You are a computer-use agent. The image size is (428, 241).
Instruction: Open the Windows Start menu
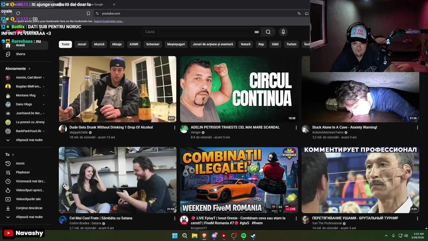coord(175,236)
